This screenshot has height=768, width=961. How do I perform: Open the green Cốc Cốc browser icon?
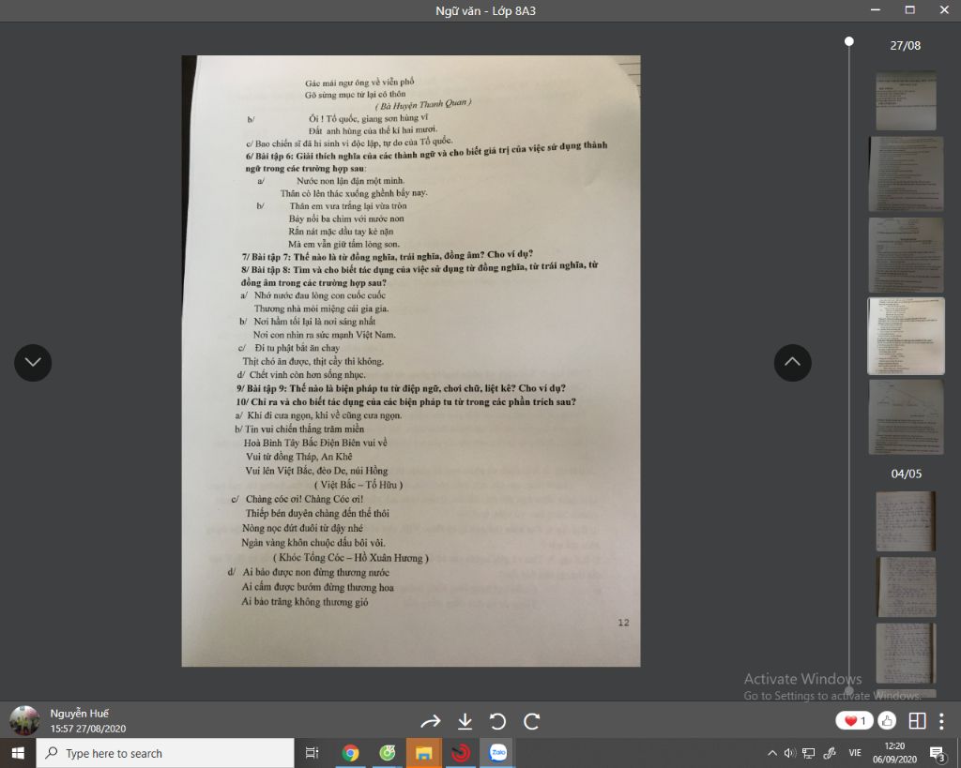click(388, 753)
